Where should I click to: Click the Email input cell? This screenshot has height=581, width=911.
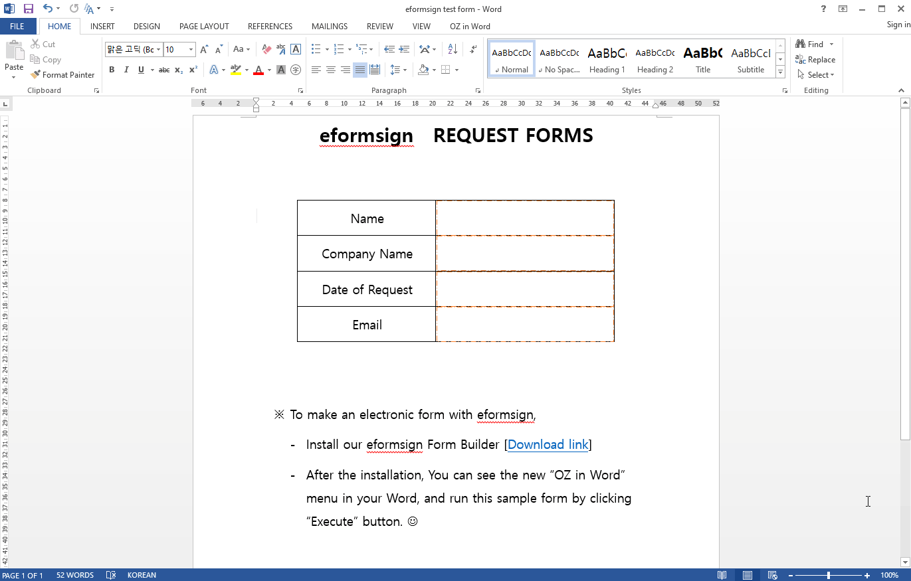click(x=525, y=324)
